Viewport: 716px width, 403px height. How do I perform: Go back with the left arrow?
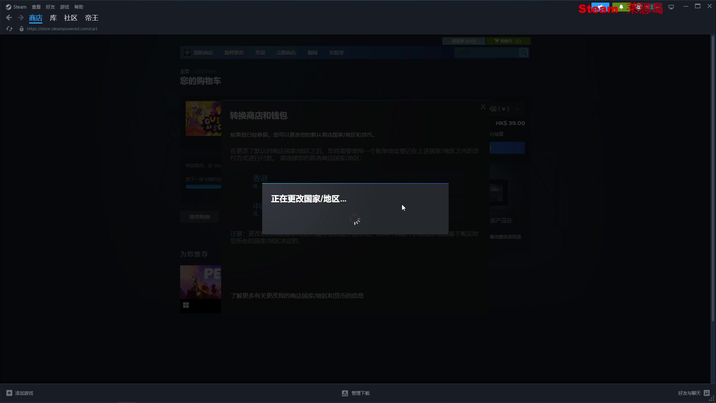point(9,18)
